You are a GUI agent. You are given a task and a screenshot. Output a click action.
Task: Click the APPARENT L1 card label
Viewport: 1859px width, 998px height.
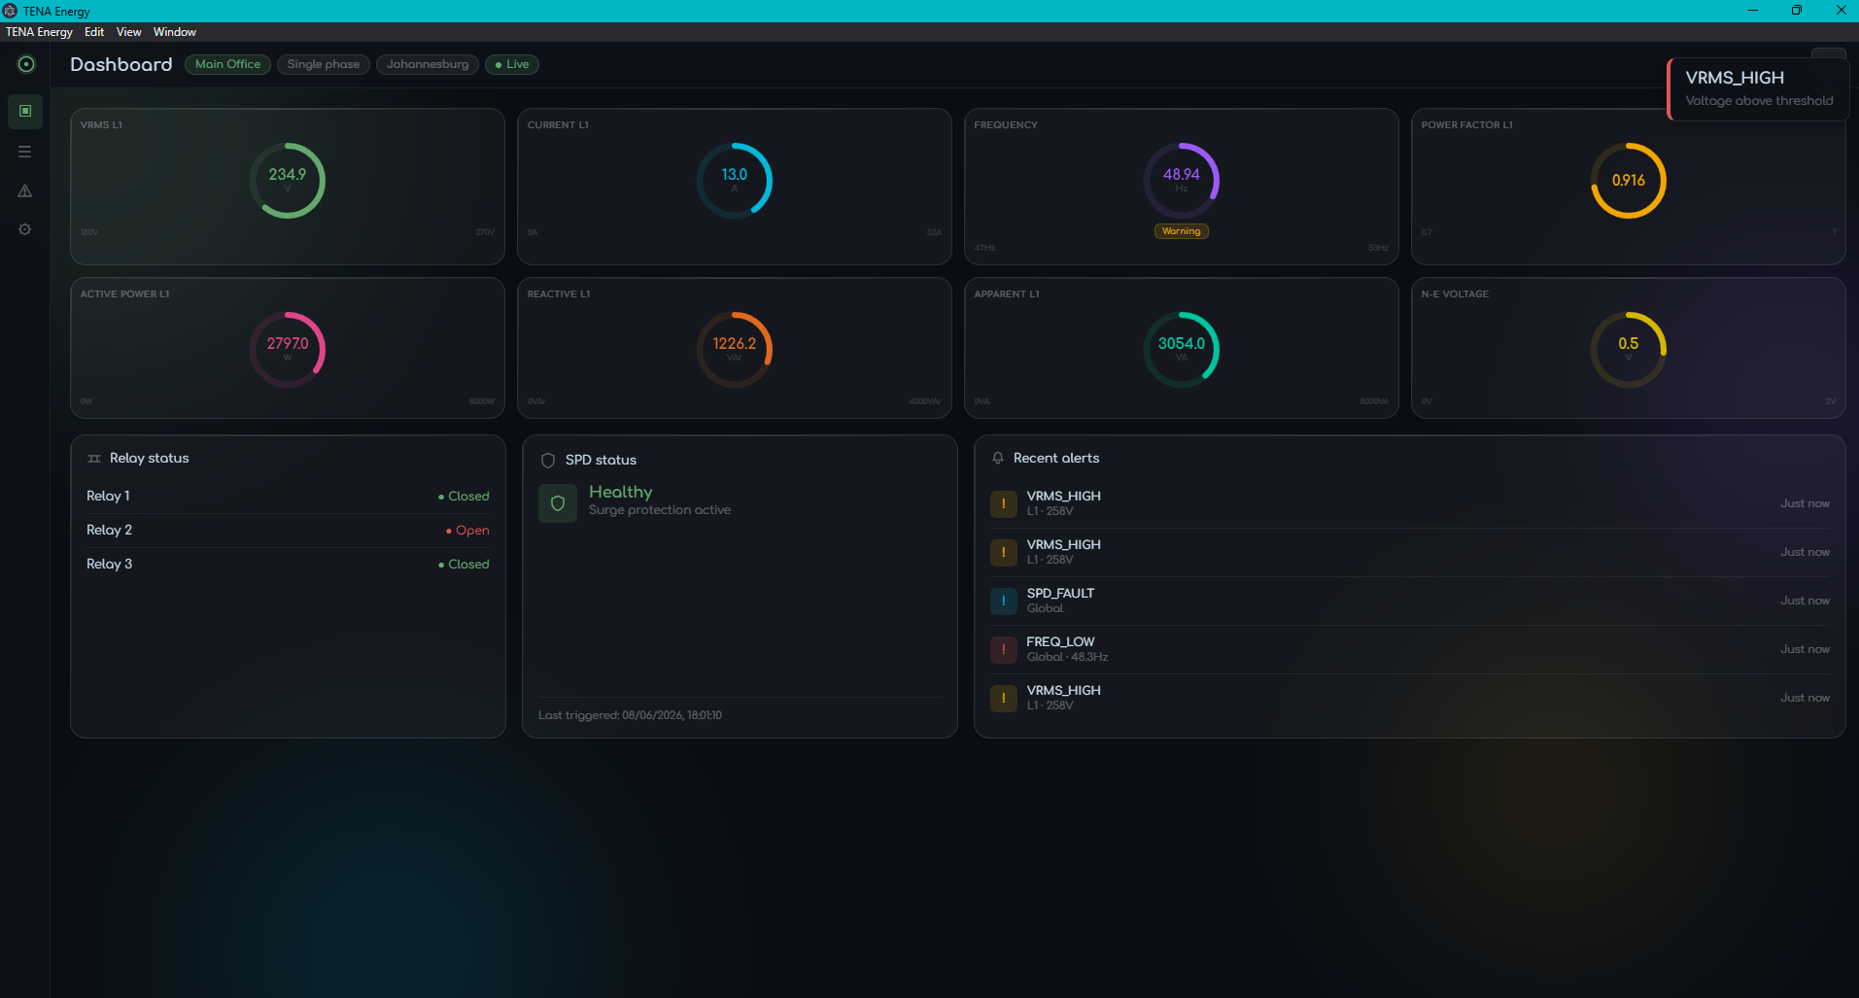click(x=1007, y=294)
